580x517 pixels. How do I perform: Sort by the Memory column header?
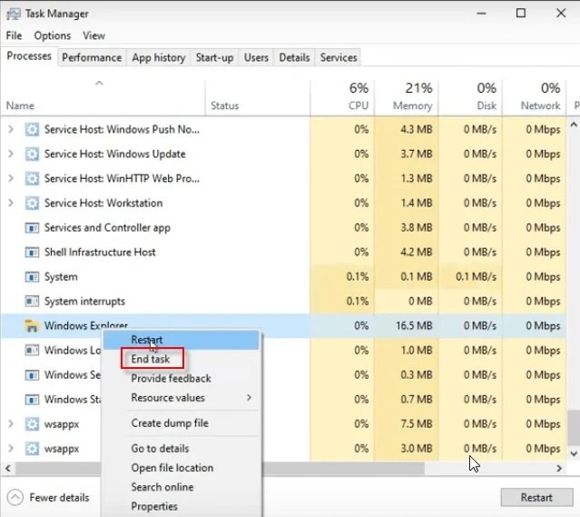(407, 98)
